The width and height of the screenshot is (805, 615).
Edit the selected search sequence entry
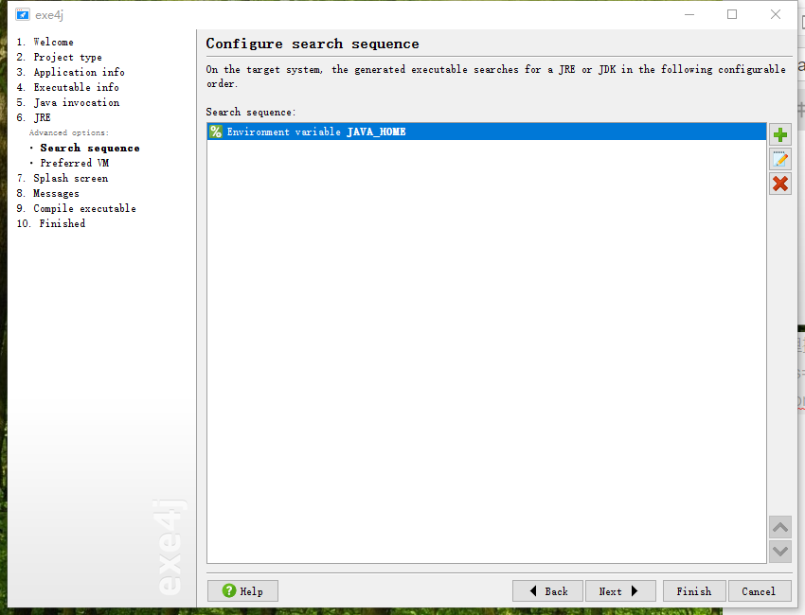[779, 160]
